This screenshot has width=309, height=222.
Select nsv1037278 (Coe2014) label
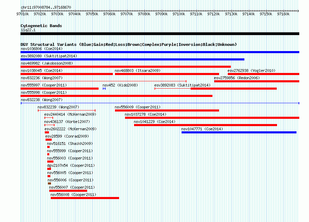pyautogui.click(x=145, y=114)
